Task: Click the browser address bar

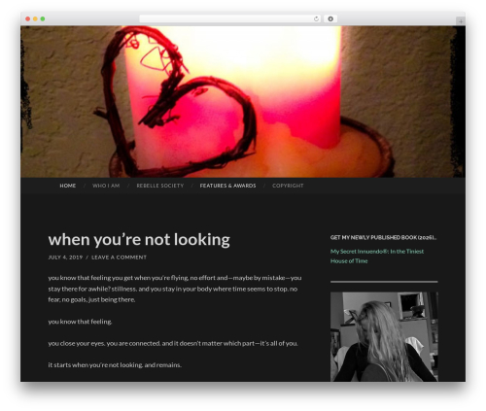Action: [229, 19]
